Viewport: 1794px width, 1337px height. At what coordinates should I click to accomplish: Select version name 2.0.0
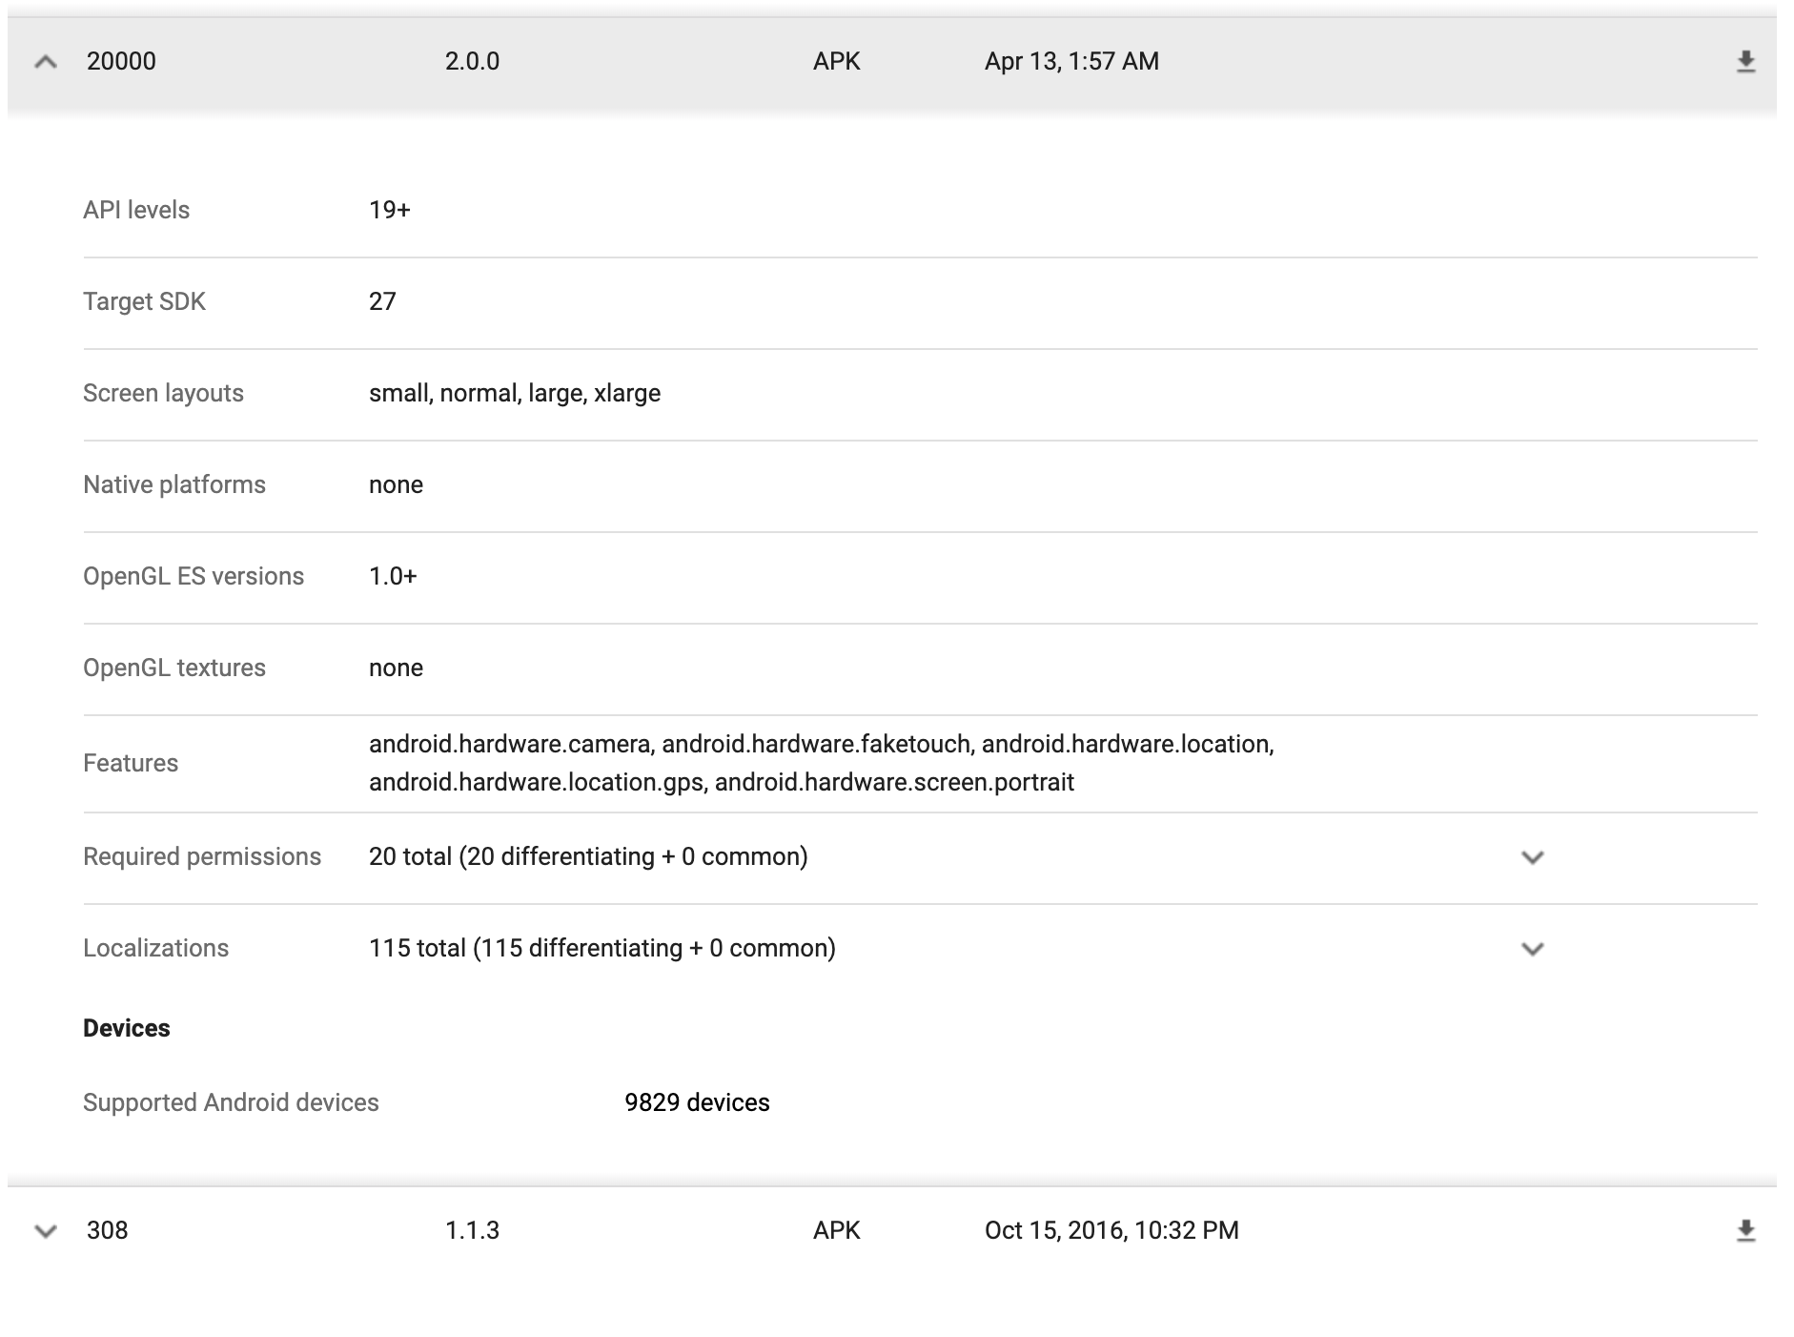472,62
